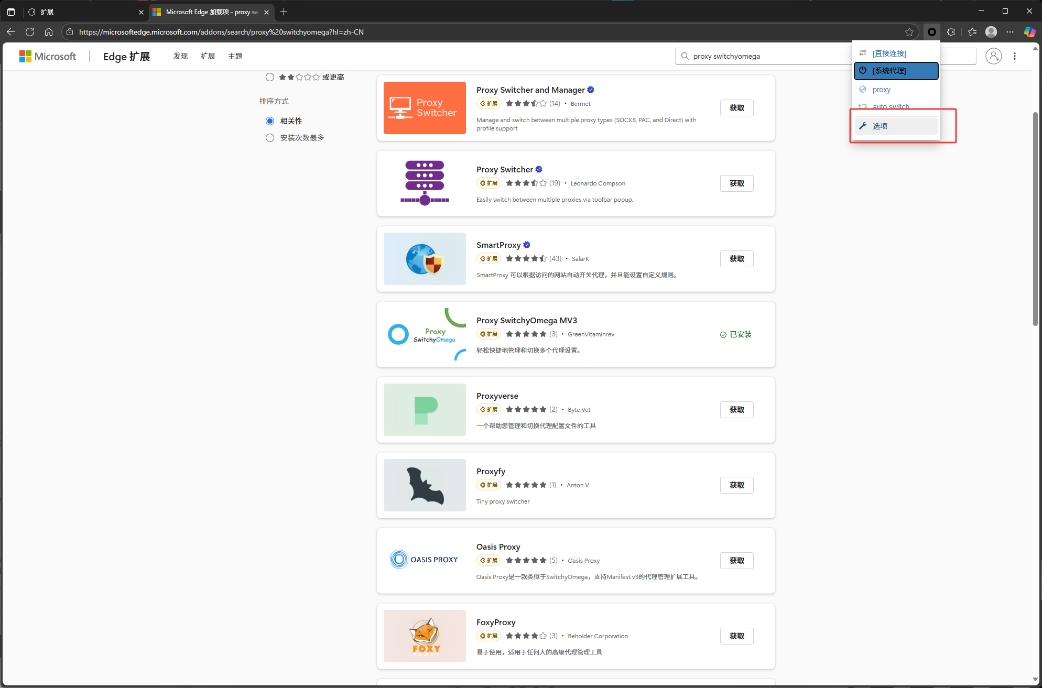Click the Favorites star-list icon
Viewport: 1042px width, 688px height.
point(972,32)
